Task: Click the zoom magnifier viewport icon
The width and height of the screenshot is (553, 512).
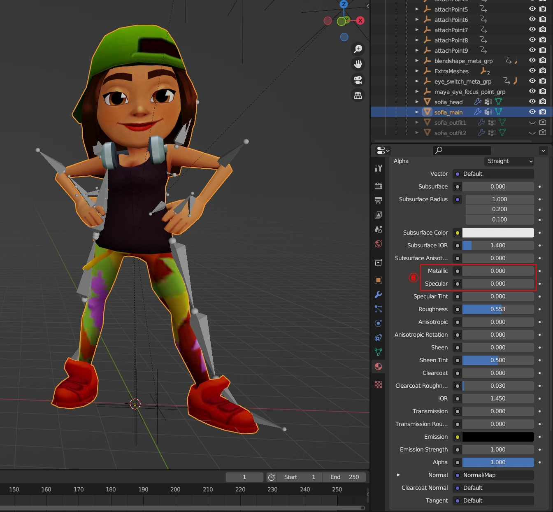Action: tap(358, 49)
